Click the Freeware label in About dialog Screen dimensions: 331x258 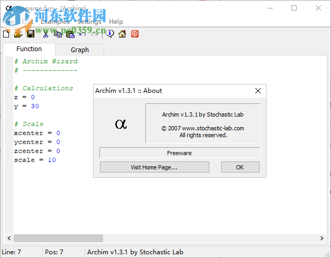[179, 153]
